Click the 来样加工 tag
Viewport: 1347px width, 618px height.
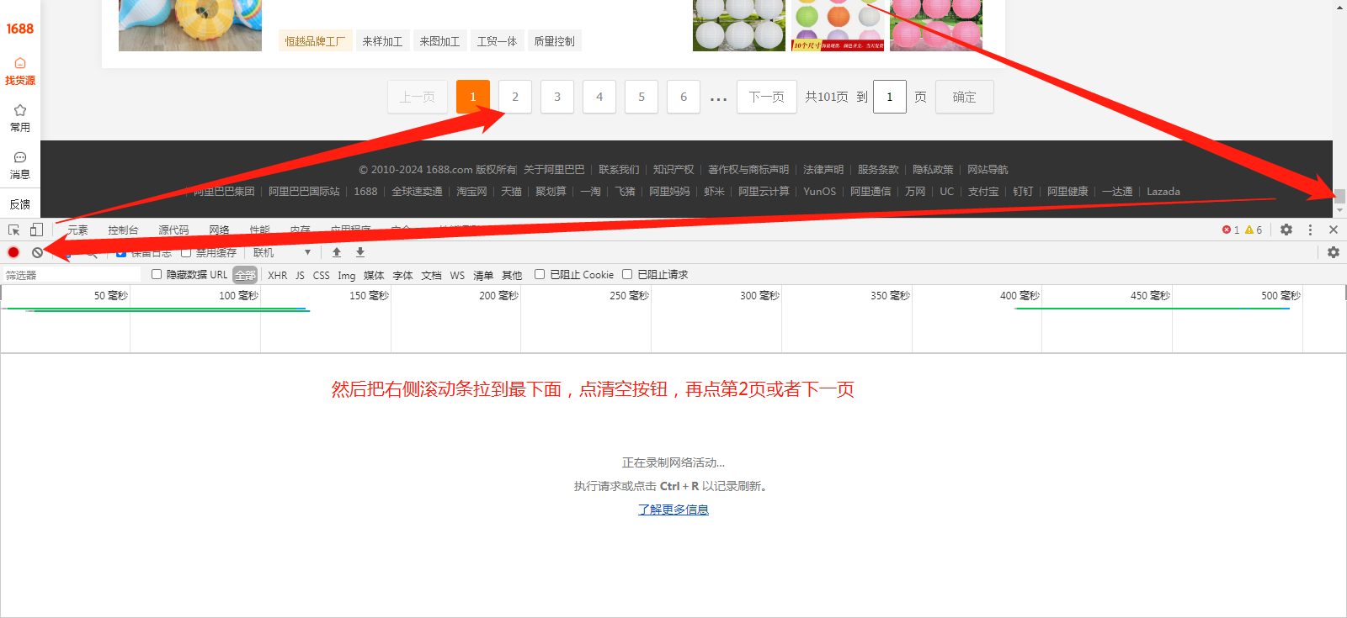point(382,41)
